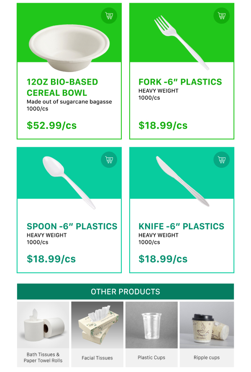Open the Spoon -6″ Plastics product title
The image size is (251, 372).
72,226
